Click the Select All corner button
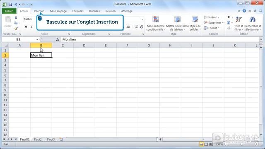Image resolution: width=265 pixels, height=149 pixels. pyautogui.click(x=5, y=46)
